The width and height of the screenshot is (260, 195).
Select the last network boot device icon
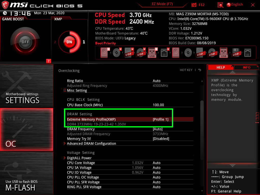tap(248, 53)
